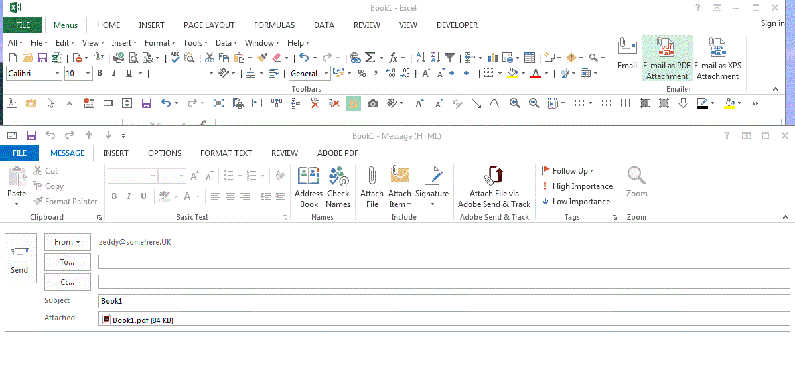Select E-mail as XPS Attachment
The image size is (795, 392).
(717, 58)
